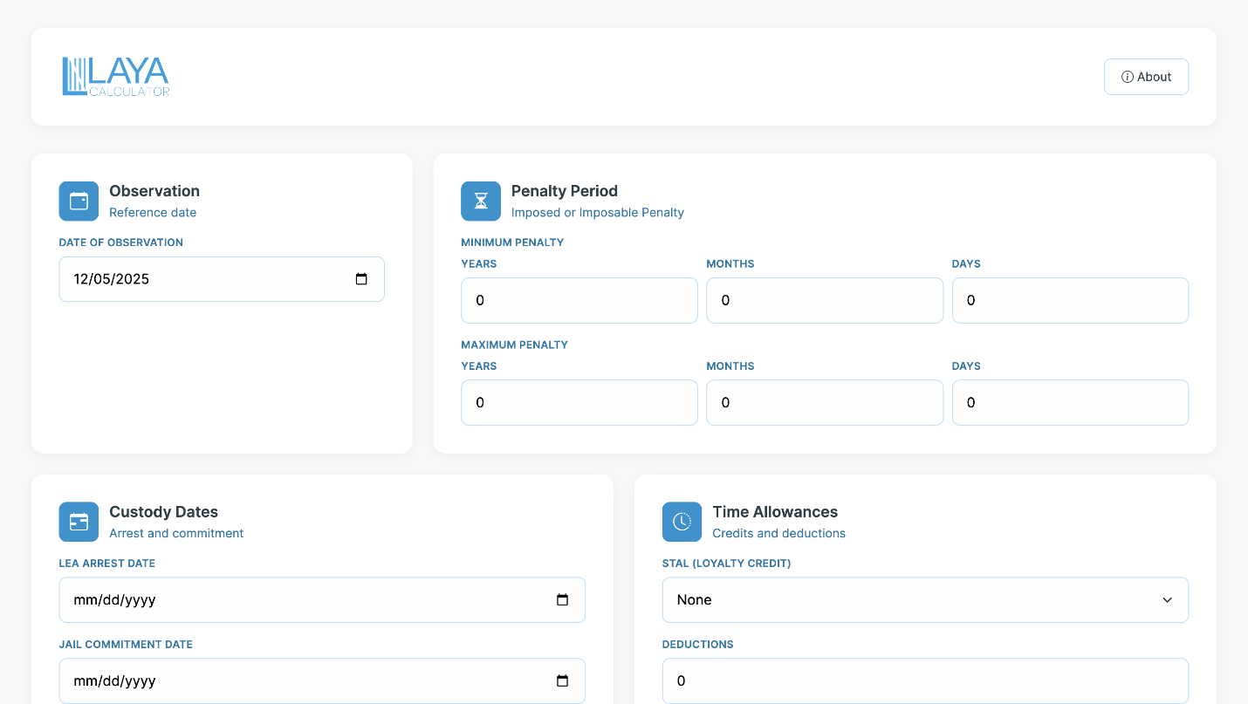Click the Minimum Penalty Days field
1248x704 pixels.
point(1070,300)
